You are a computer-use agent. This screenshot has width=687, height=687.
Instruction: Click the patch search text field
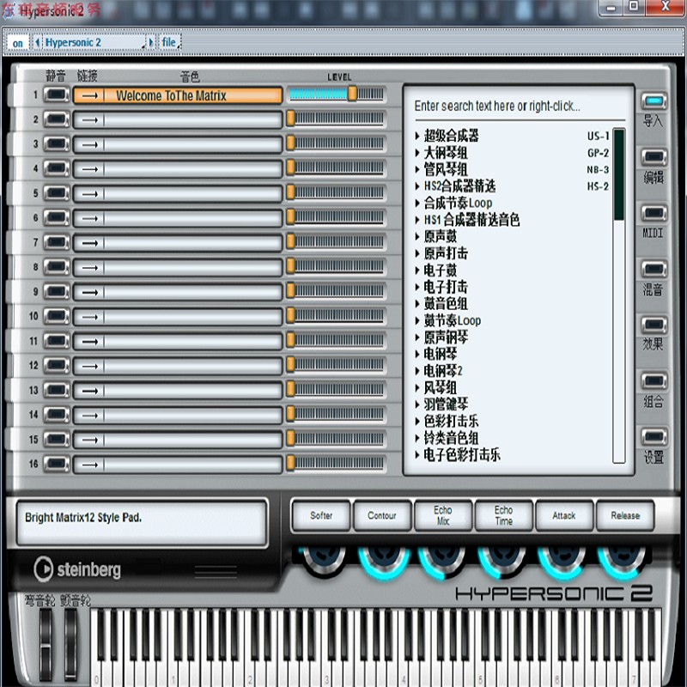coord(520,106)
